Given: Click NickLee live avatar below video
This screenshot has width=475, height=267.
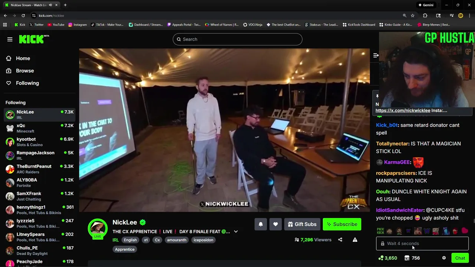Looking at the screenshot, I should [98, 228].
